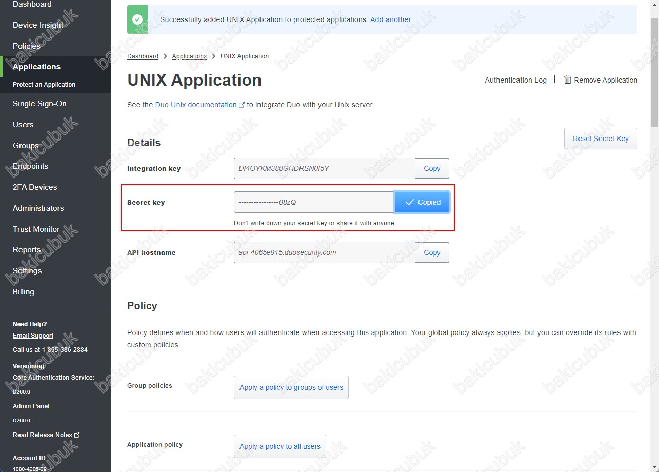Click the Integration key field
This screenshot has height=472, width=659.
(x=325, y=168)
